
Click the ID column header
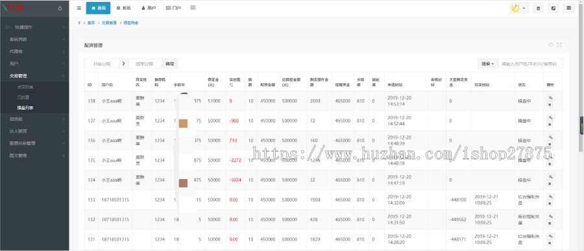point(90,85)
